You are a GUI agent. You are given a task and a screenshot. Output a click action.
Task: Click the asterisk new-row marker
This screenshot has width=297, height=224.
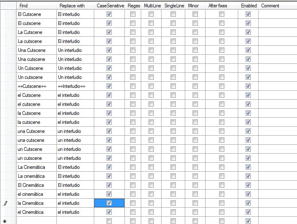[5, 221]
